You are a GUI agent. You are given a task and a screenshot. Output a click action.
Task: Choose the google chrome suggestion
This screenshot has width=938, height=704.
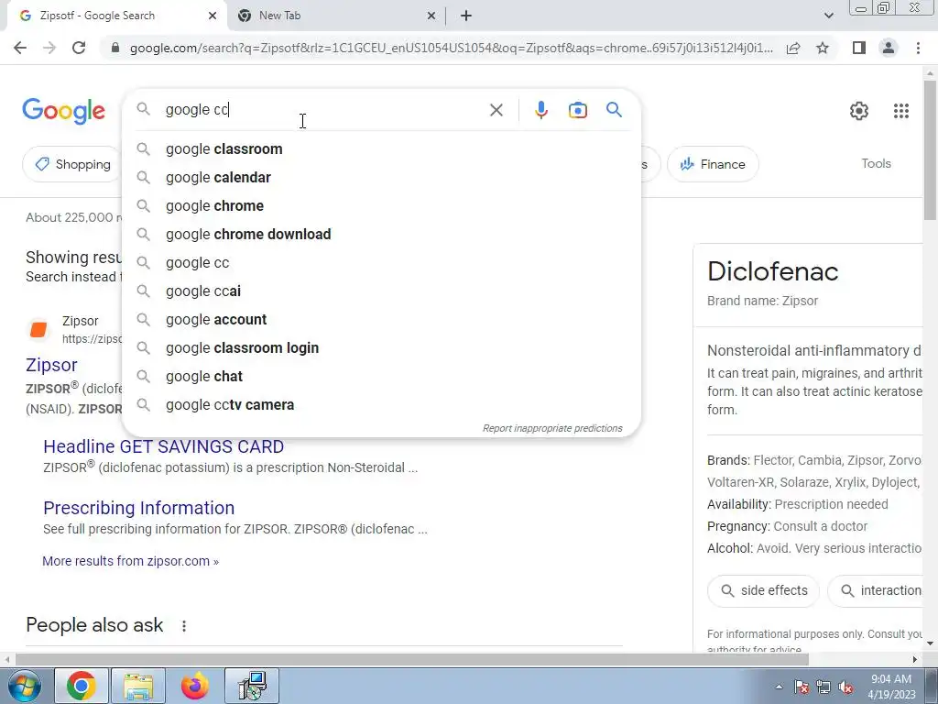coord(381,206)
